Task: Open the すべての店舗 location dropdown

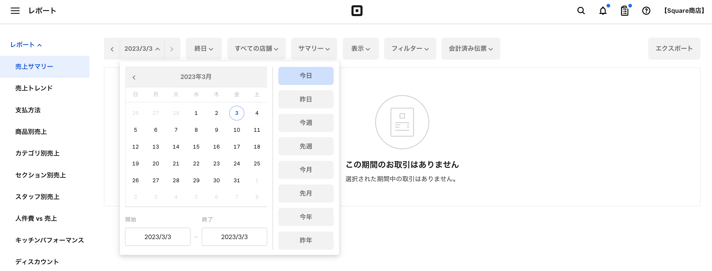Action: 256,49
